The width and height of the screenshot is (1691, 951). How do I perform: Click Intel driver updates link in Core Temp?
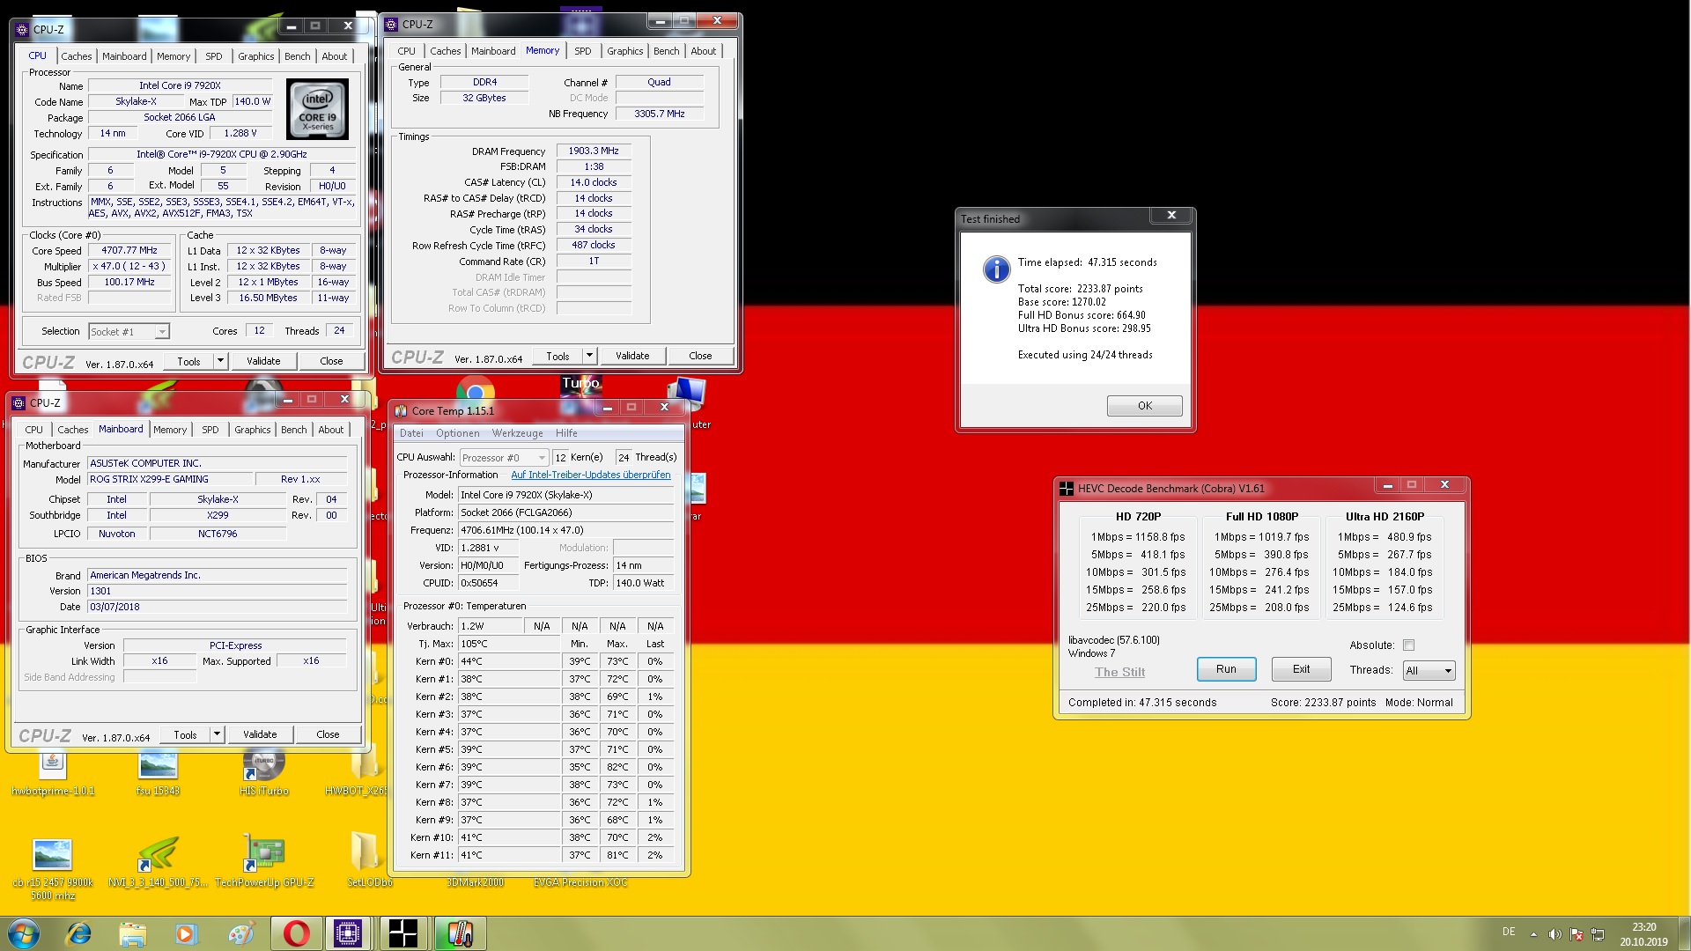click(590, 475)
